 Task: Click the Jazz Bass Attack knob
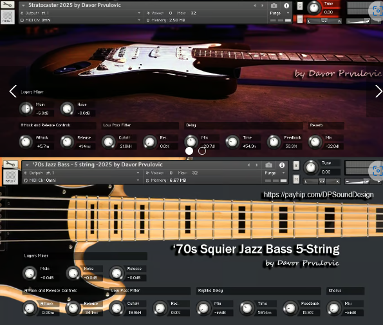[x=30, y=308]
